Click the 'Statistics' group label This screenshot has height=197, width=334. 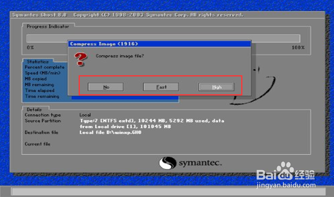[x=38, y=61]
